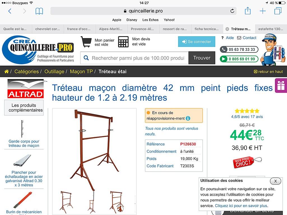Switch to the estafette 130... tab

tap(271, 29)
